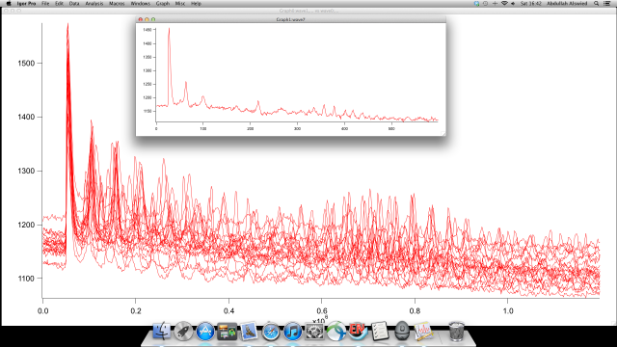Open Safari compass icon in dock
Image resolution: width=617 pixels, height=347 pixels.
pos(271,332)
